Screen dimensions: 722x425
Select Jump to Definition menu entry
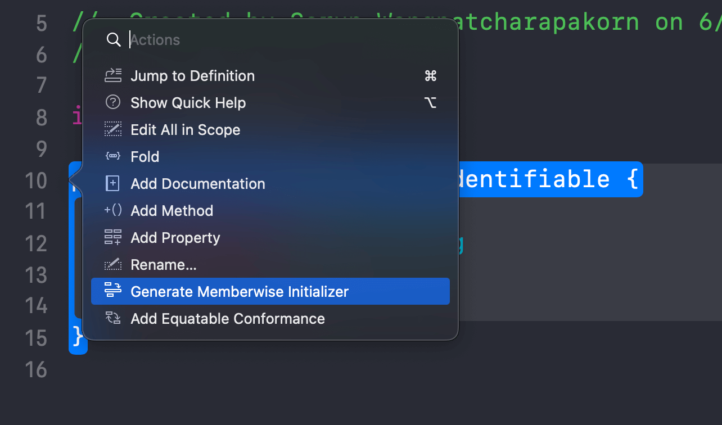click(x=192, y=76)
